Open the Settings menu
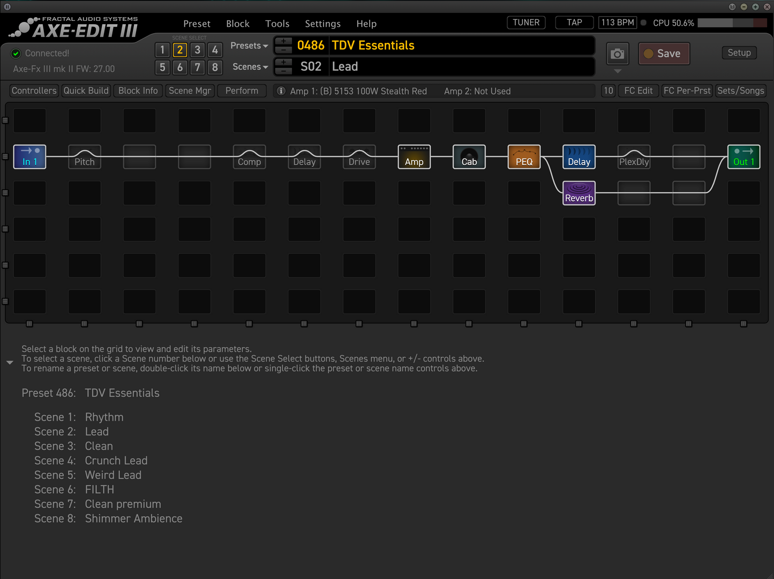 click(x=322, y=23)
